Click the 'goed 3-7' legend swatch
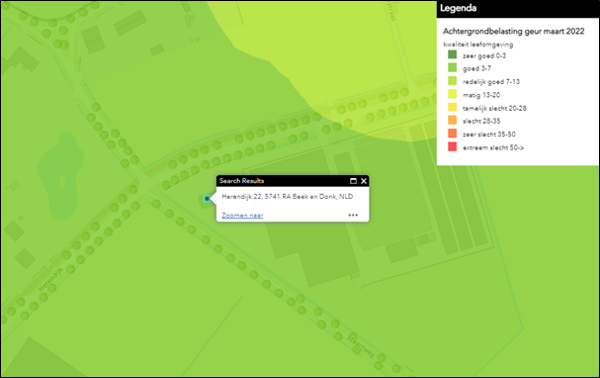600x378 pixels. [453, 68]
